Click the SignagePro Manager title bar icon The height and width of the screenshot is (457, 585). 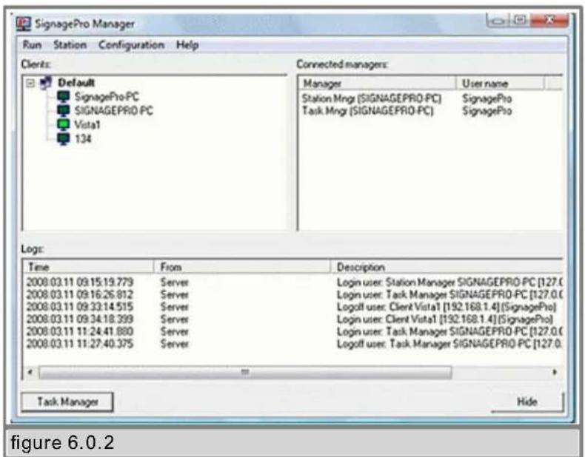pos(23,24)
